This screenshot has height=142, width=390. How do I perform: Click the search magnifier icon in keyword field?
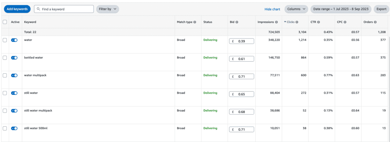click(38, 9)
